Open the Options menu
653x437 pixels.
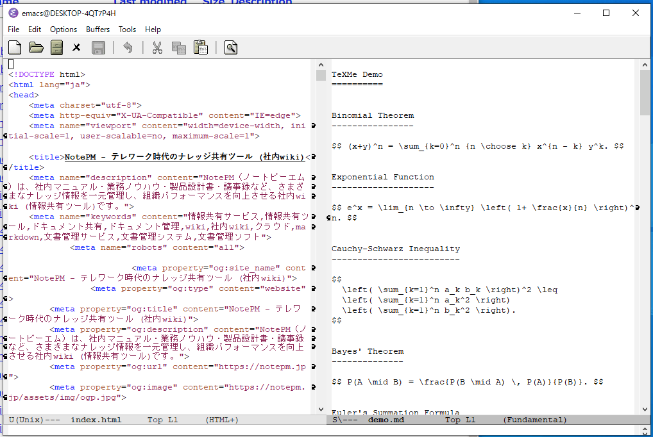point(64,29)
